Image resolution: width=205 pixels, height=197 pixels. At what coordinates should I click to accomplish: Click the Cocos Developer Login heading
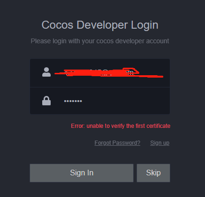pyautogui.click(x=100, y=25)
